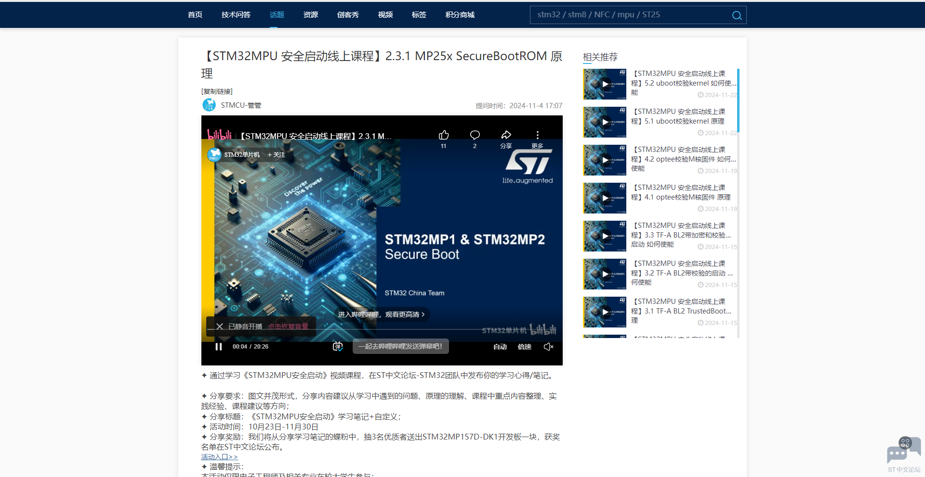Play thumbnail for 3.1 TF-A BL2 TrustedBoot
925x477 pixels.
[x=605, y=312]
